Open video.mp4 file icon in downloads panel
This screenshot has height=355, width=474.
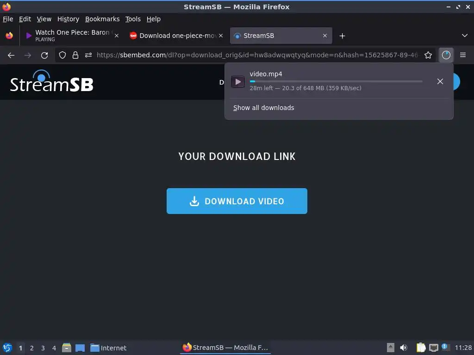click(238, 81)
